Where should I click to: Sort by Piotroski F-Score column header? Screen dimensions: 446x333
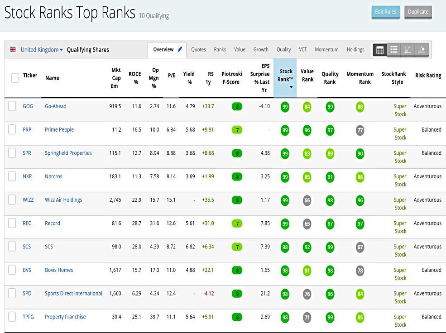(x=232, y=78)
